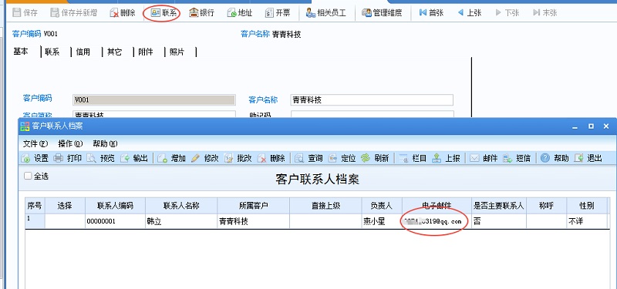This screenshot has width=617, height=289.
Task: Click 刷新 refresh button
Action: [x=375, y=158]
